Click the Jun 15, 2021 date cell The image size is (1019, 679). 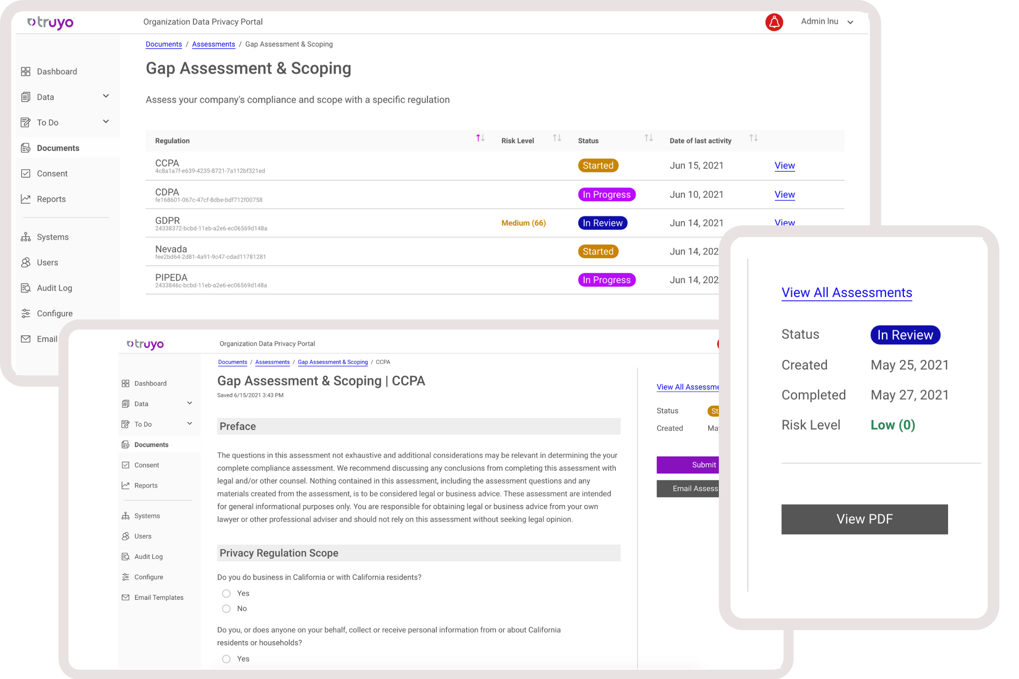click(697, 166)
